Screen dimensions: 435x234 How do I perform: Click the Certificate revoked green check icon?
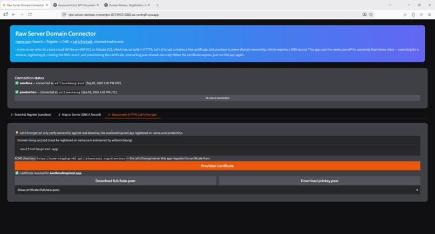pyautogui.click(x=17, y=173)
